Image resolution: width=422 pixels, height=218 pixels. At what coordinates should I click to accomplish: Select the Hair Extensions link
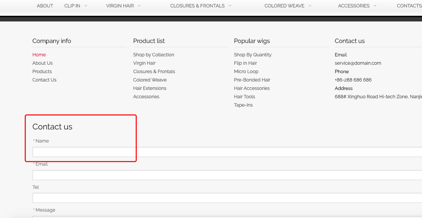click(150, 88)
